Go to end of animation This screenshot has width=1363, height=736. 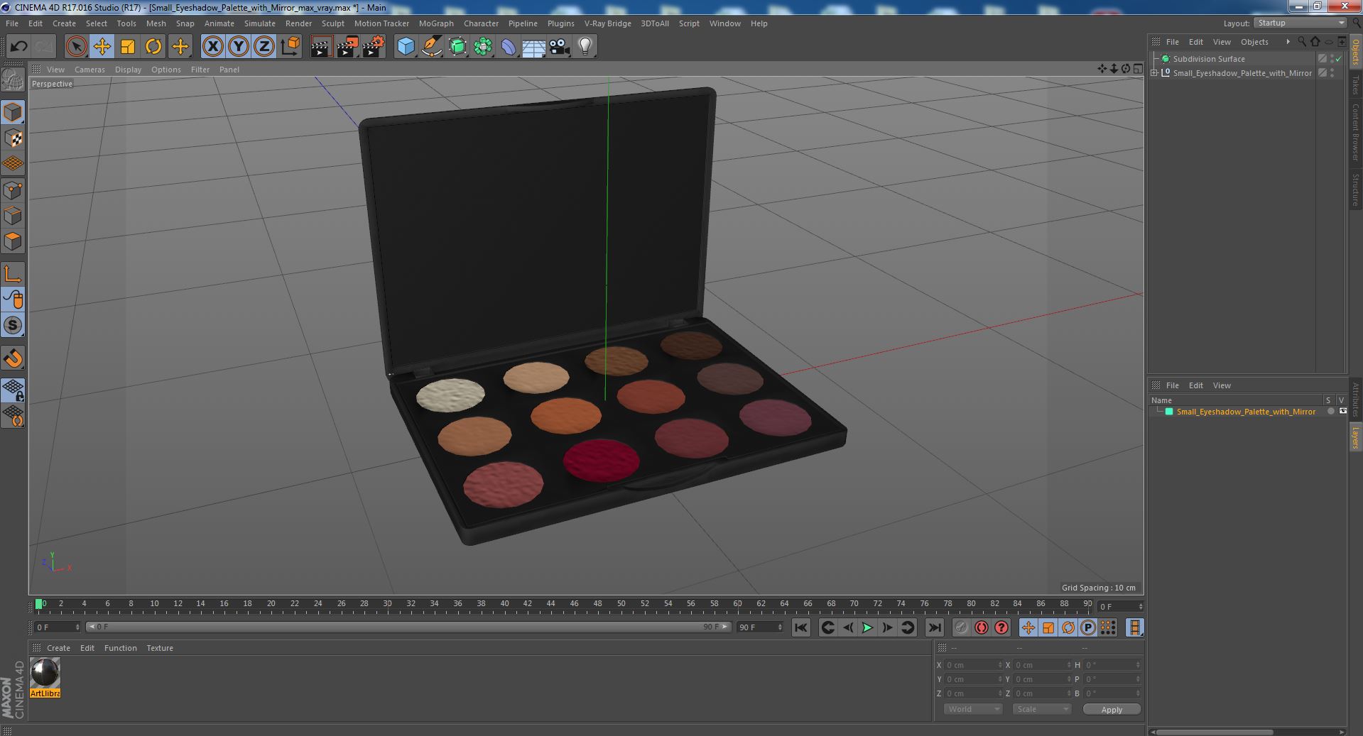point(935,627)
